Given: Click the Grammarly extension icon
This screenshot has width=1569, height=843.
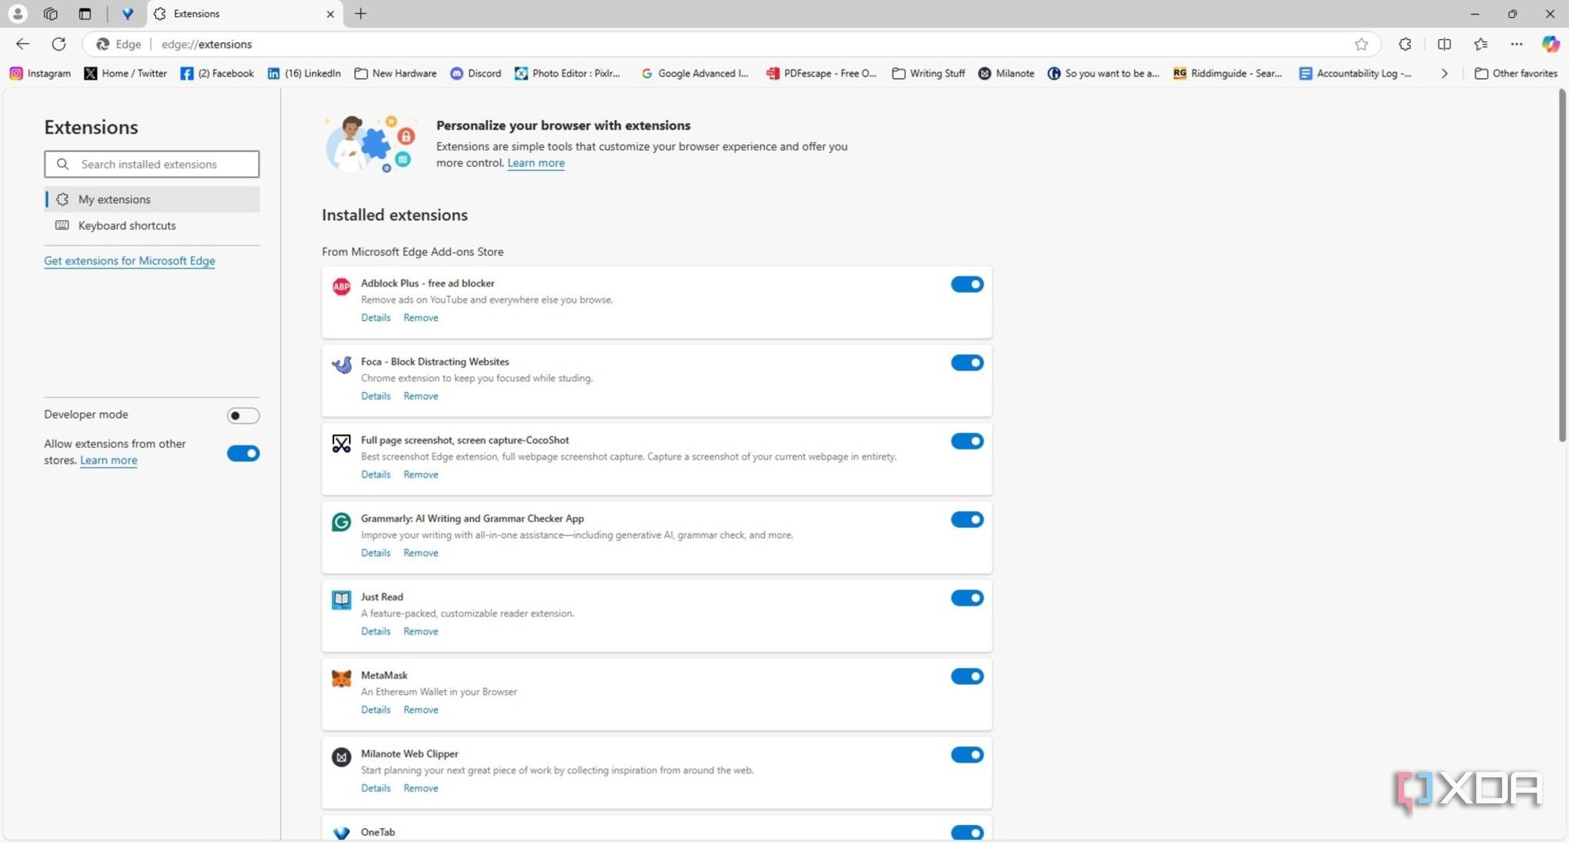Looking at the screenshot, I should click(341, 521).
